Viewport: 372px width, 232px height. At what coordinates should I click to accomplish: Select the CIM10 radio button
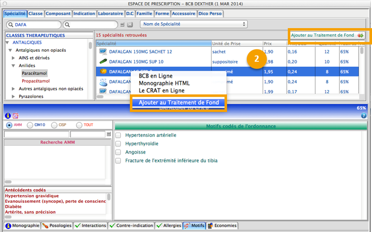(x=30, y=125)
